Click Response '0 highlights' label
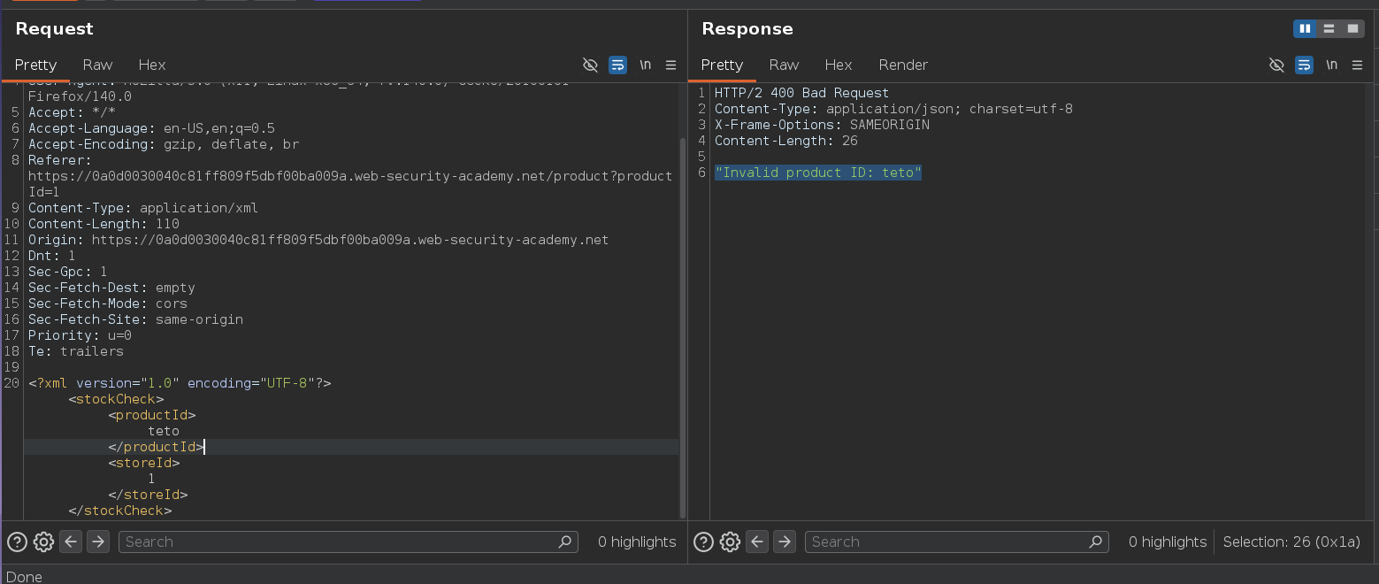The width and height of the screenshot is (1379, 584). pyautogui.click(x=1168, y=542)
